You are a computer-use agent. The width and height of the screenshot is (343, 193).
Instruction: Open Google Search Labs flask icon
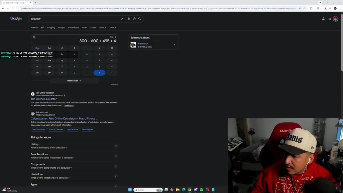pos(323,19)
